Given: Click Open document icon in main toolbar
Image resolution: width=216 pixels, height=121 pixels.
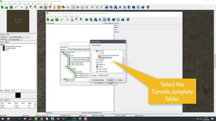Looking at the screenshot, I should (7, 7).
